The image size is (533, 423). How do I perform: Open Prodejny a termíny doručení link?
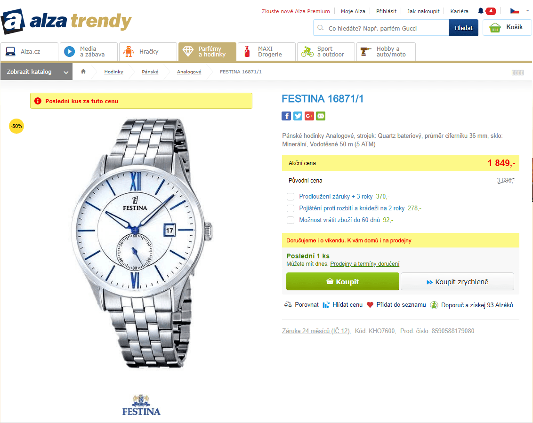coord(364,264)
